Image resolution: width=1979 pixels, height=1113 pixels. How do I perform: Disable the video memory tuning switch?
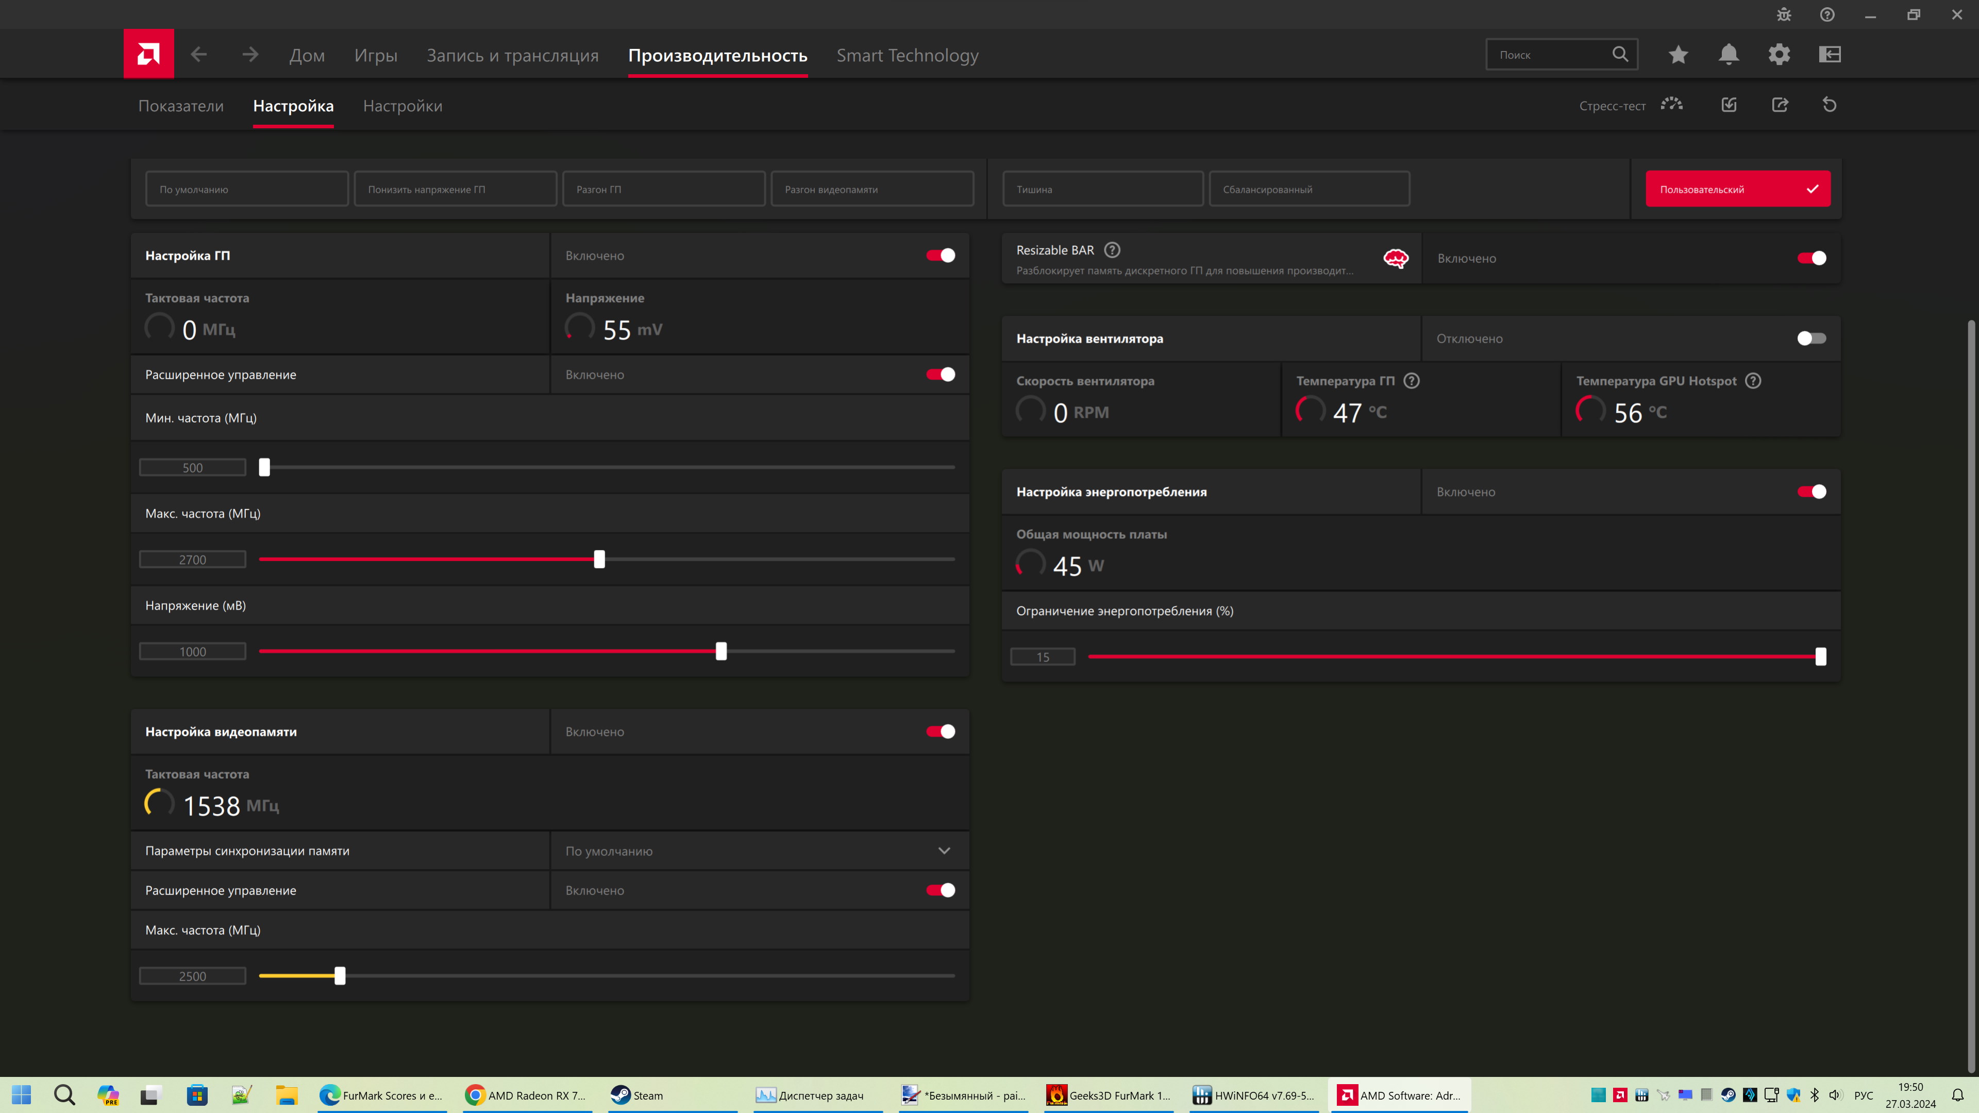point(941,732)
